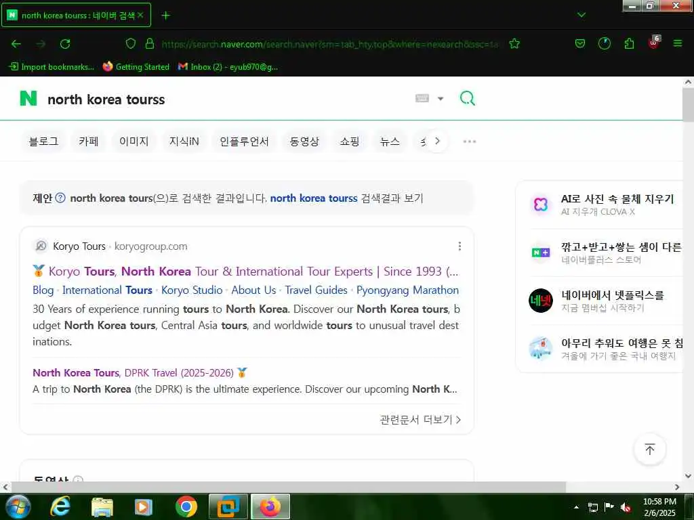Open the extensions puzzle icon
The image size is (694, 520).
[x=629, y=43]
